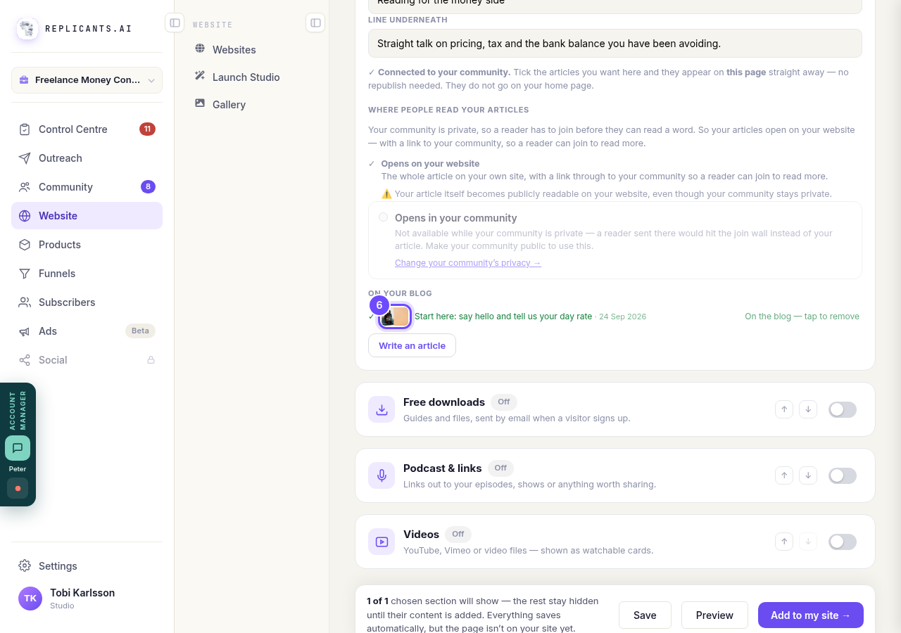Open the Freelance Money workspace dropdown
This screenshot has height=633, width=901.
click(87, 80)
